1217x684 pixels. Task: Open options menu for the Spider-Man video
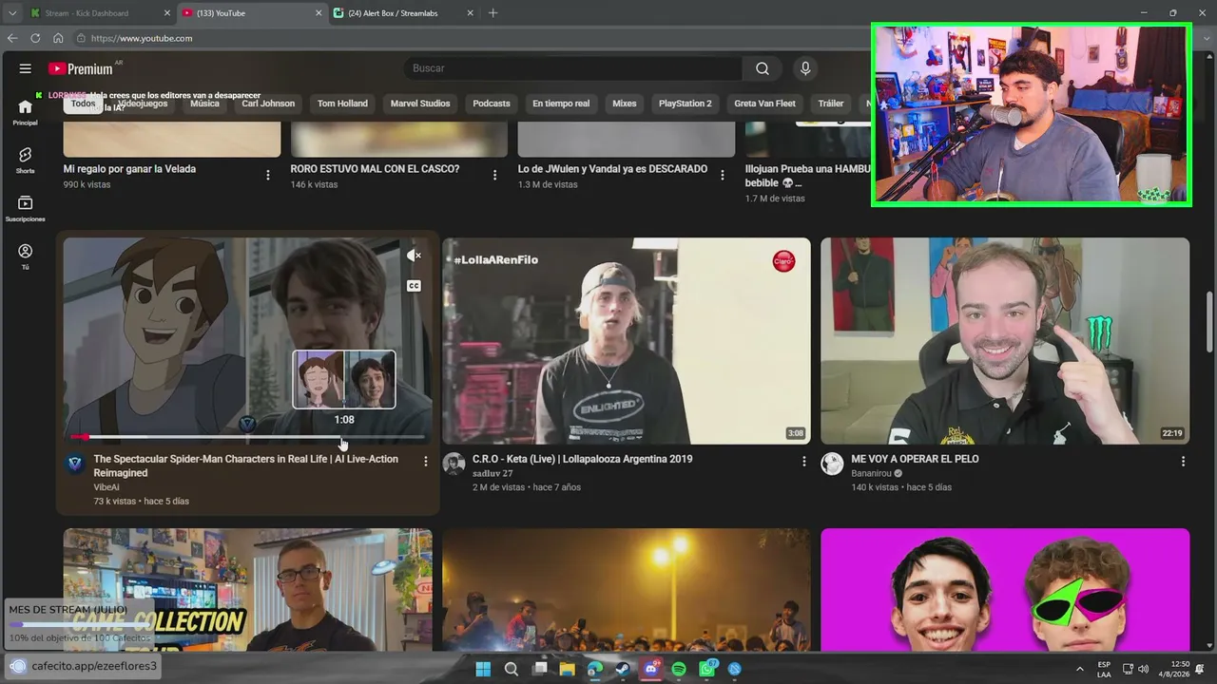coord(426,462)
